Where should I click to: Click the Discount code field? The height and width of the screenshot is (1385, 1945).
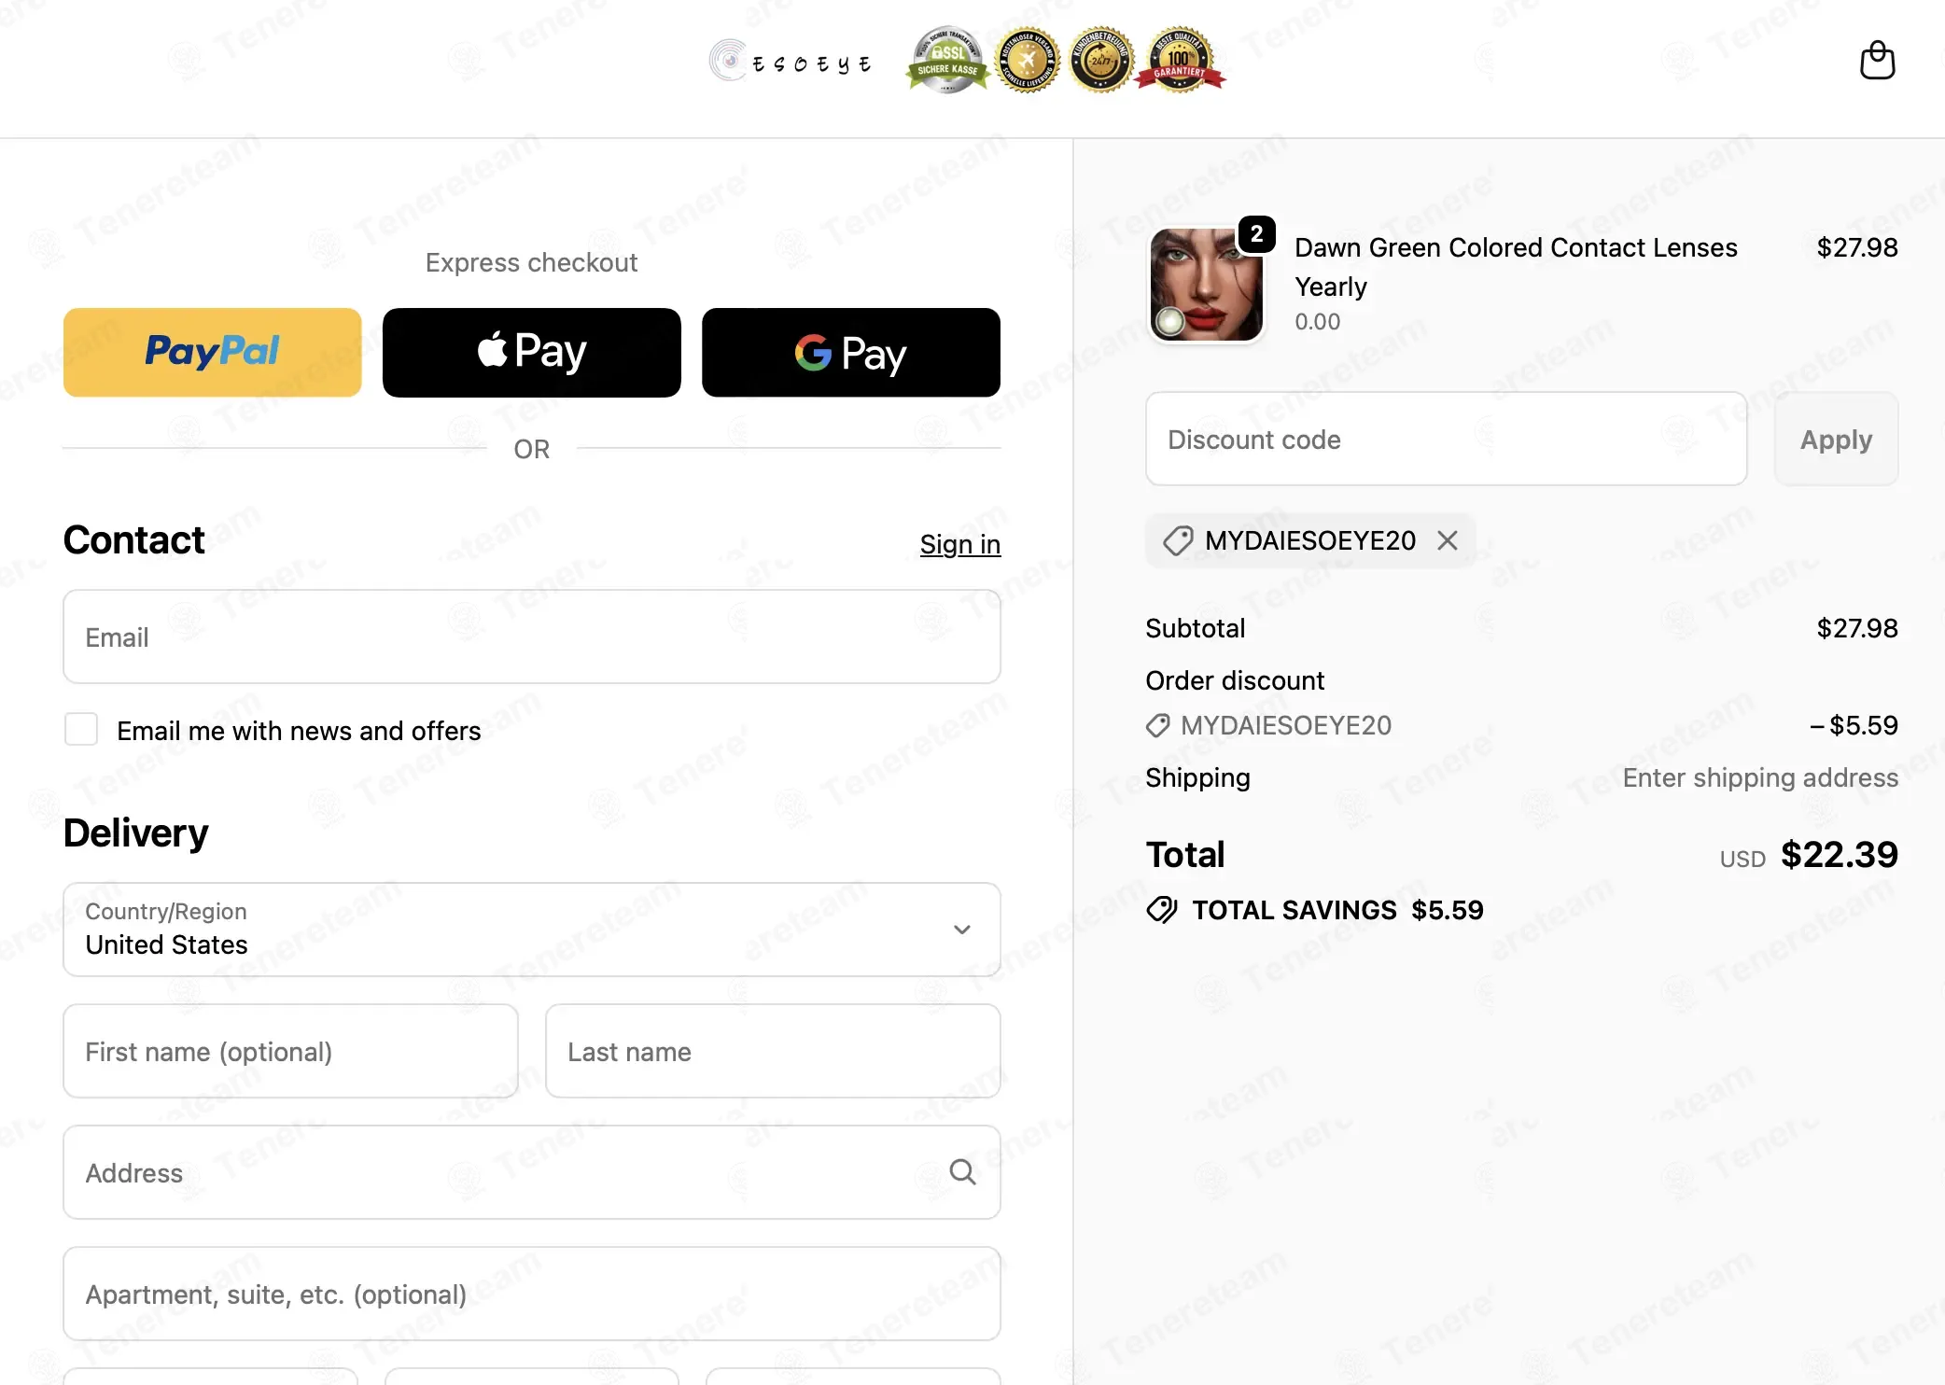pos(1446,439)
